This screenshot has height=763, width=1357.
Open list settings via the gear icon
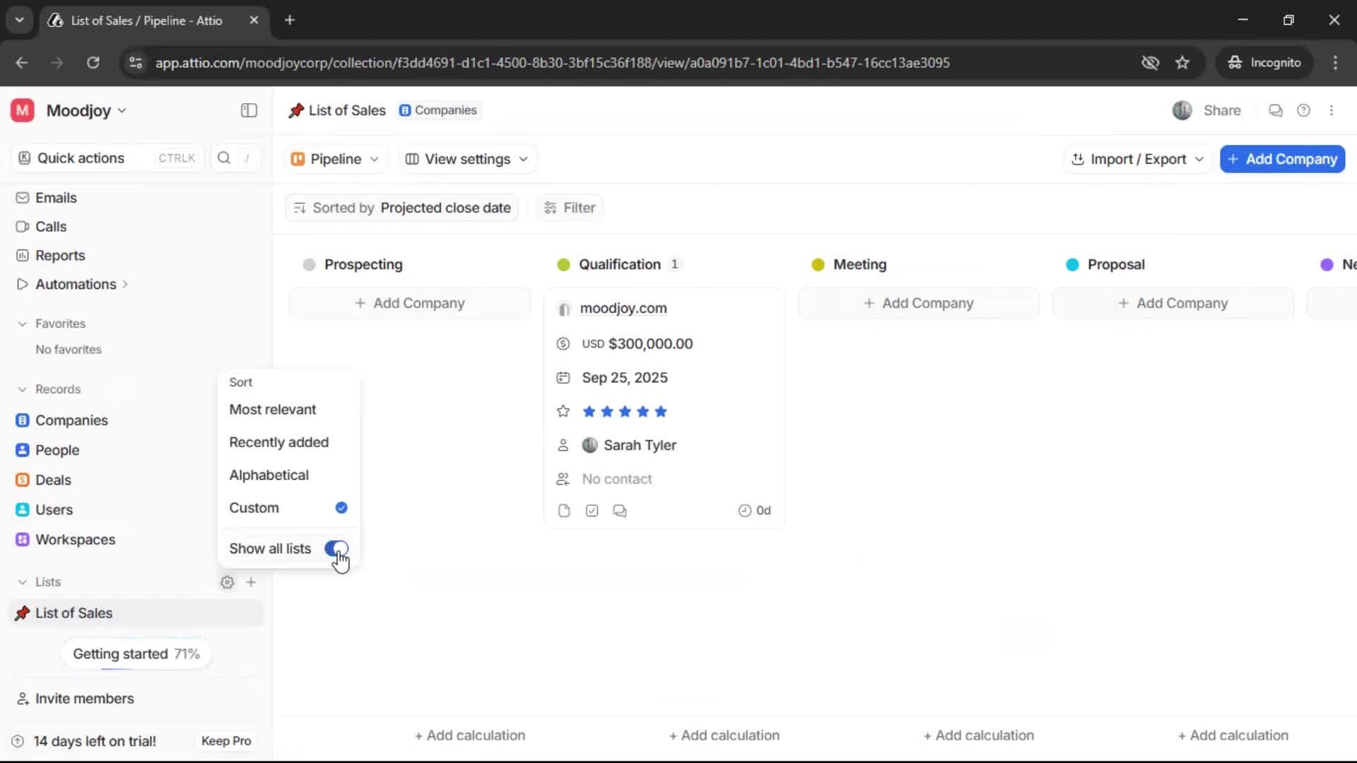(x=227, y=581)
